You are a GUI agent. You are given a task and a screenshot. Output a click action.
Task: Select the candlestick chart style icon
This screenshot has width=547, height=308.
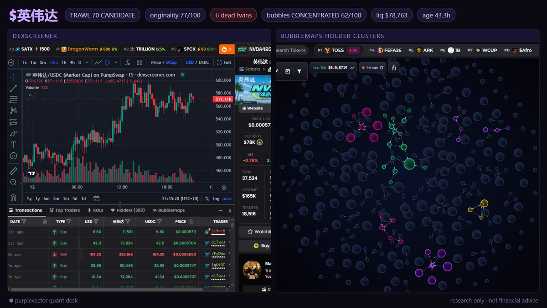click(x=108, y=63)
